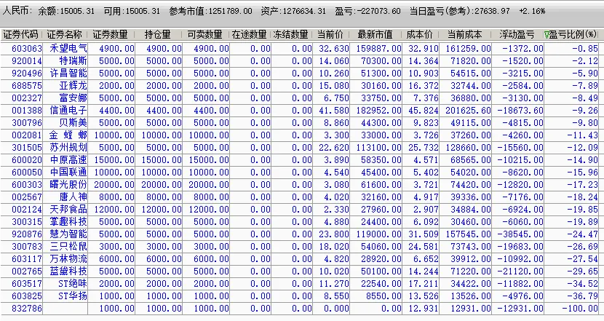Click current cost 157545.00
Screen dimensions: 604x321
pos(468,234)
